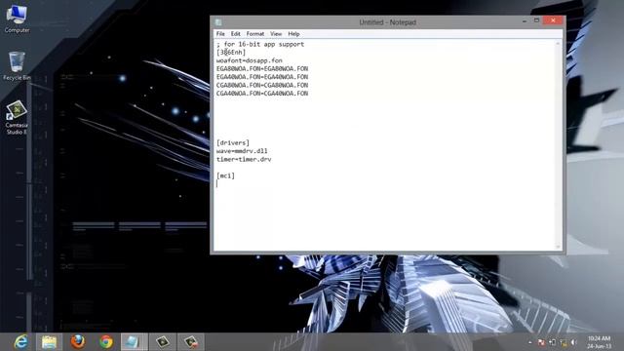The image size is (624, 351).
Task: Minimize the Notepad window
Action: (525, 20)
